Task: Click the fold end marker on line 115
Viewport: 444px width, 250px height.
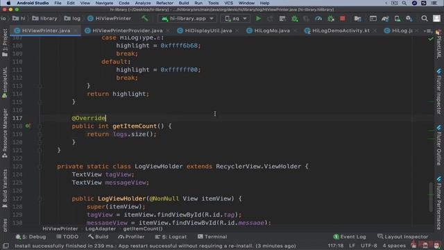Action: point(40,102)
